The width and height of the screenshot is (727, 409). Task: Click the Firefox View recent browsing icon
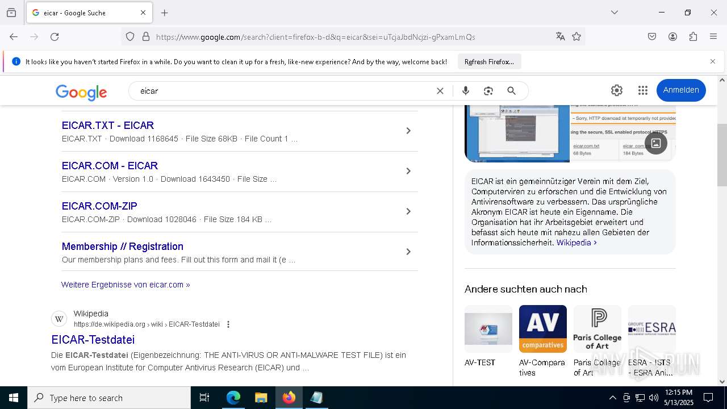[x=11, y=12]
